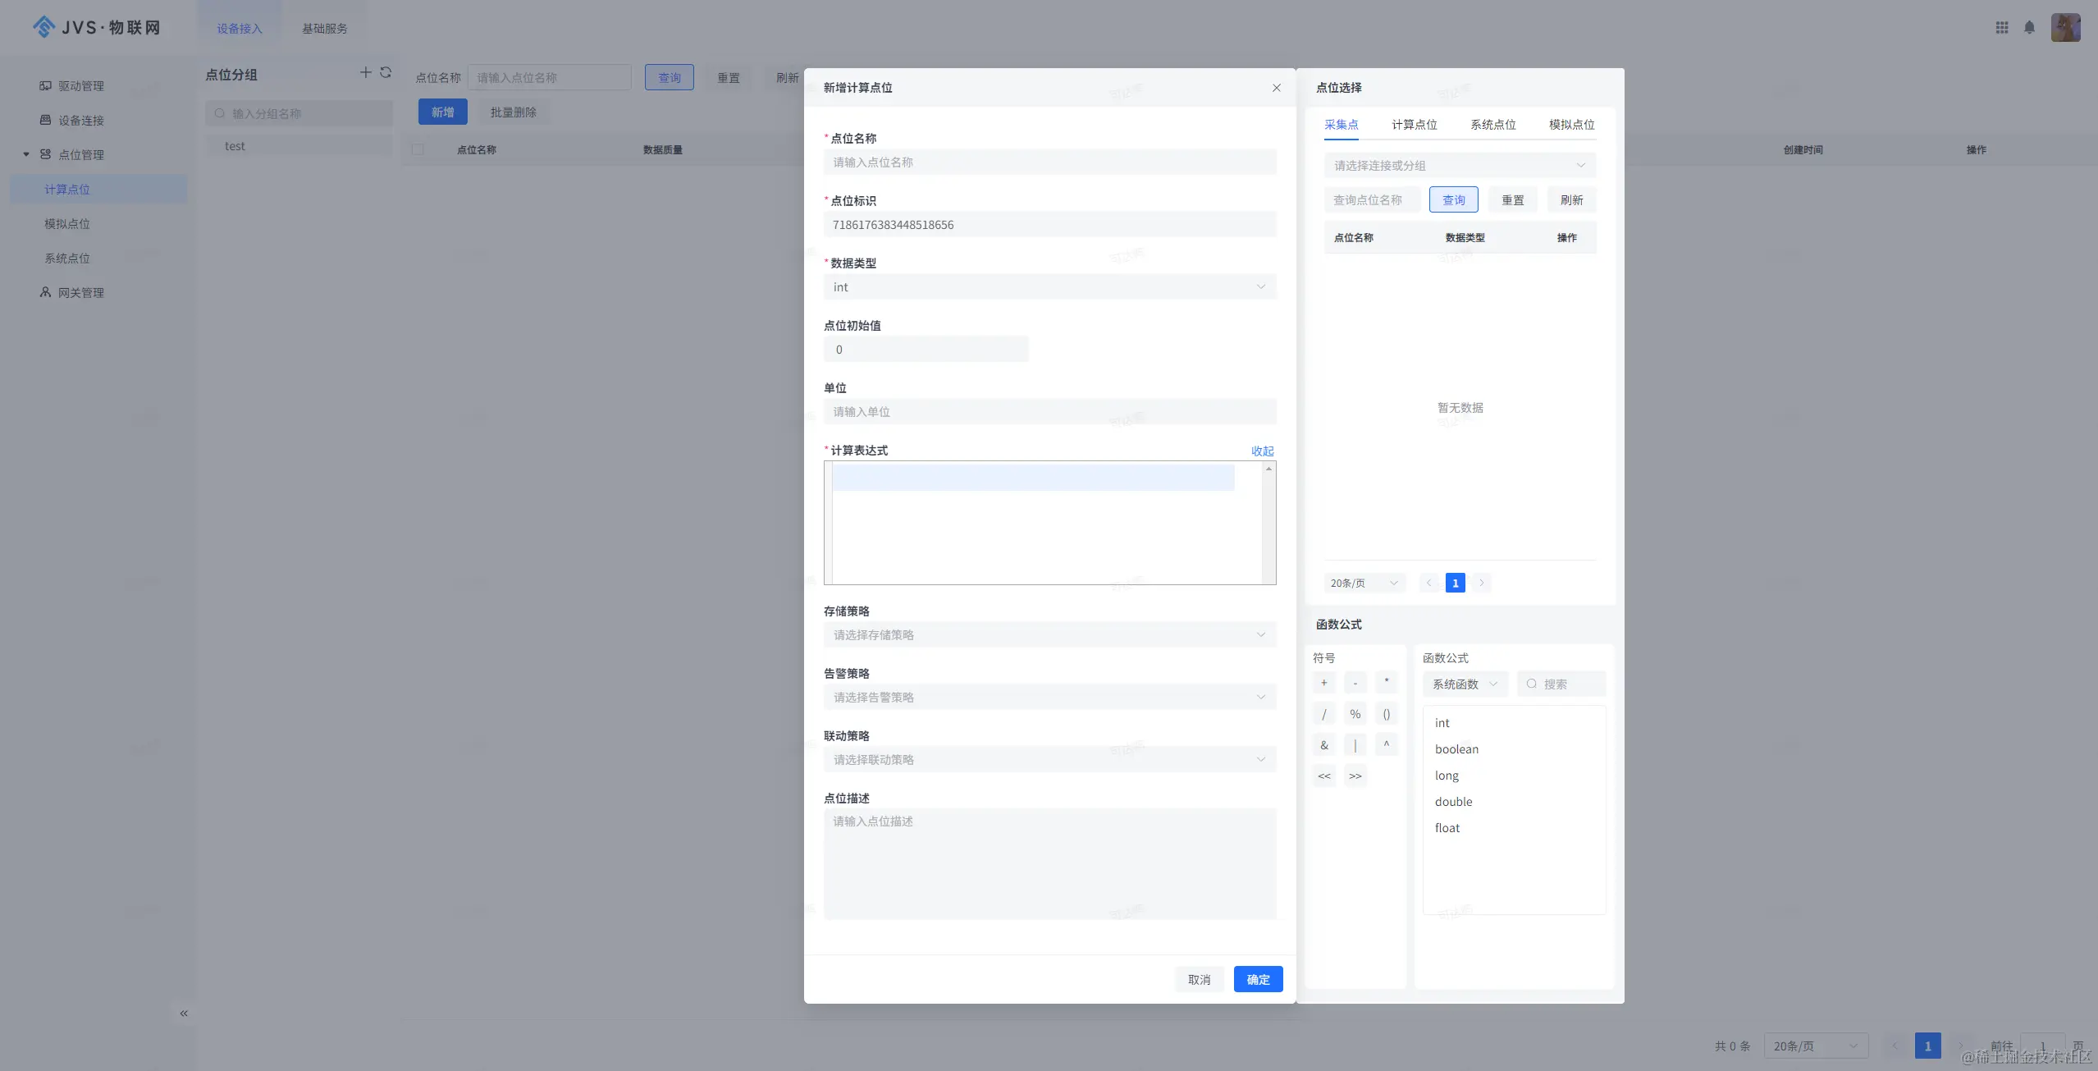Insert the plus symbol operator
Screen dimensions: 2098x1071
(x=1323, y=683)
